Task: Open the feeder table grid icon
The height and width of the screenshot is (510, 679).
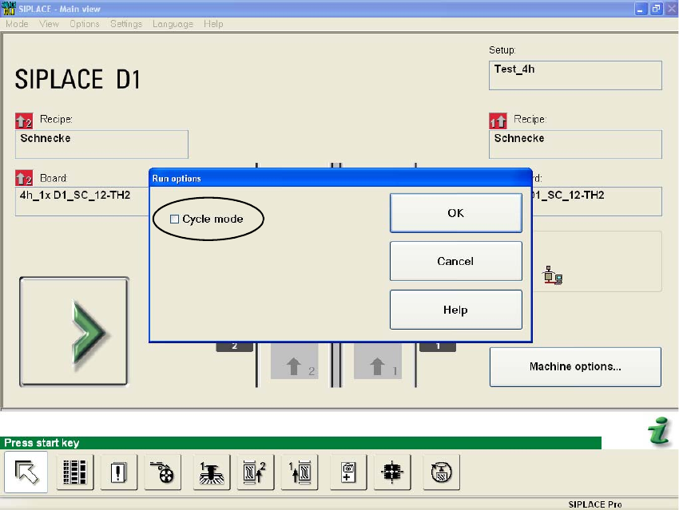Action: [x=75, y=472]
